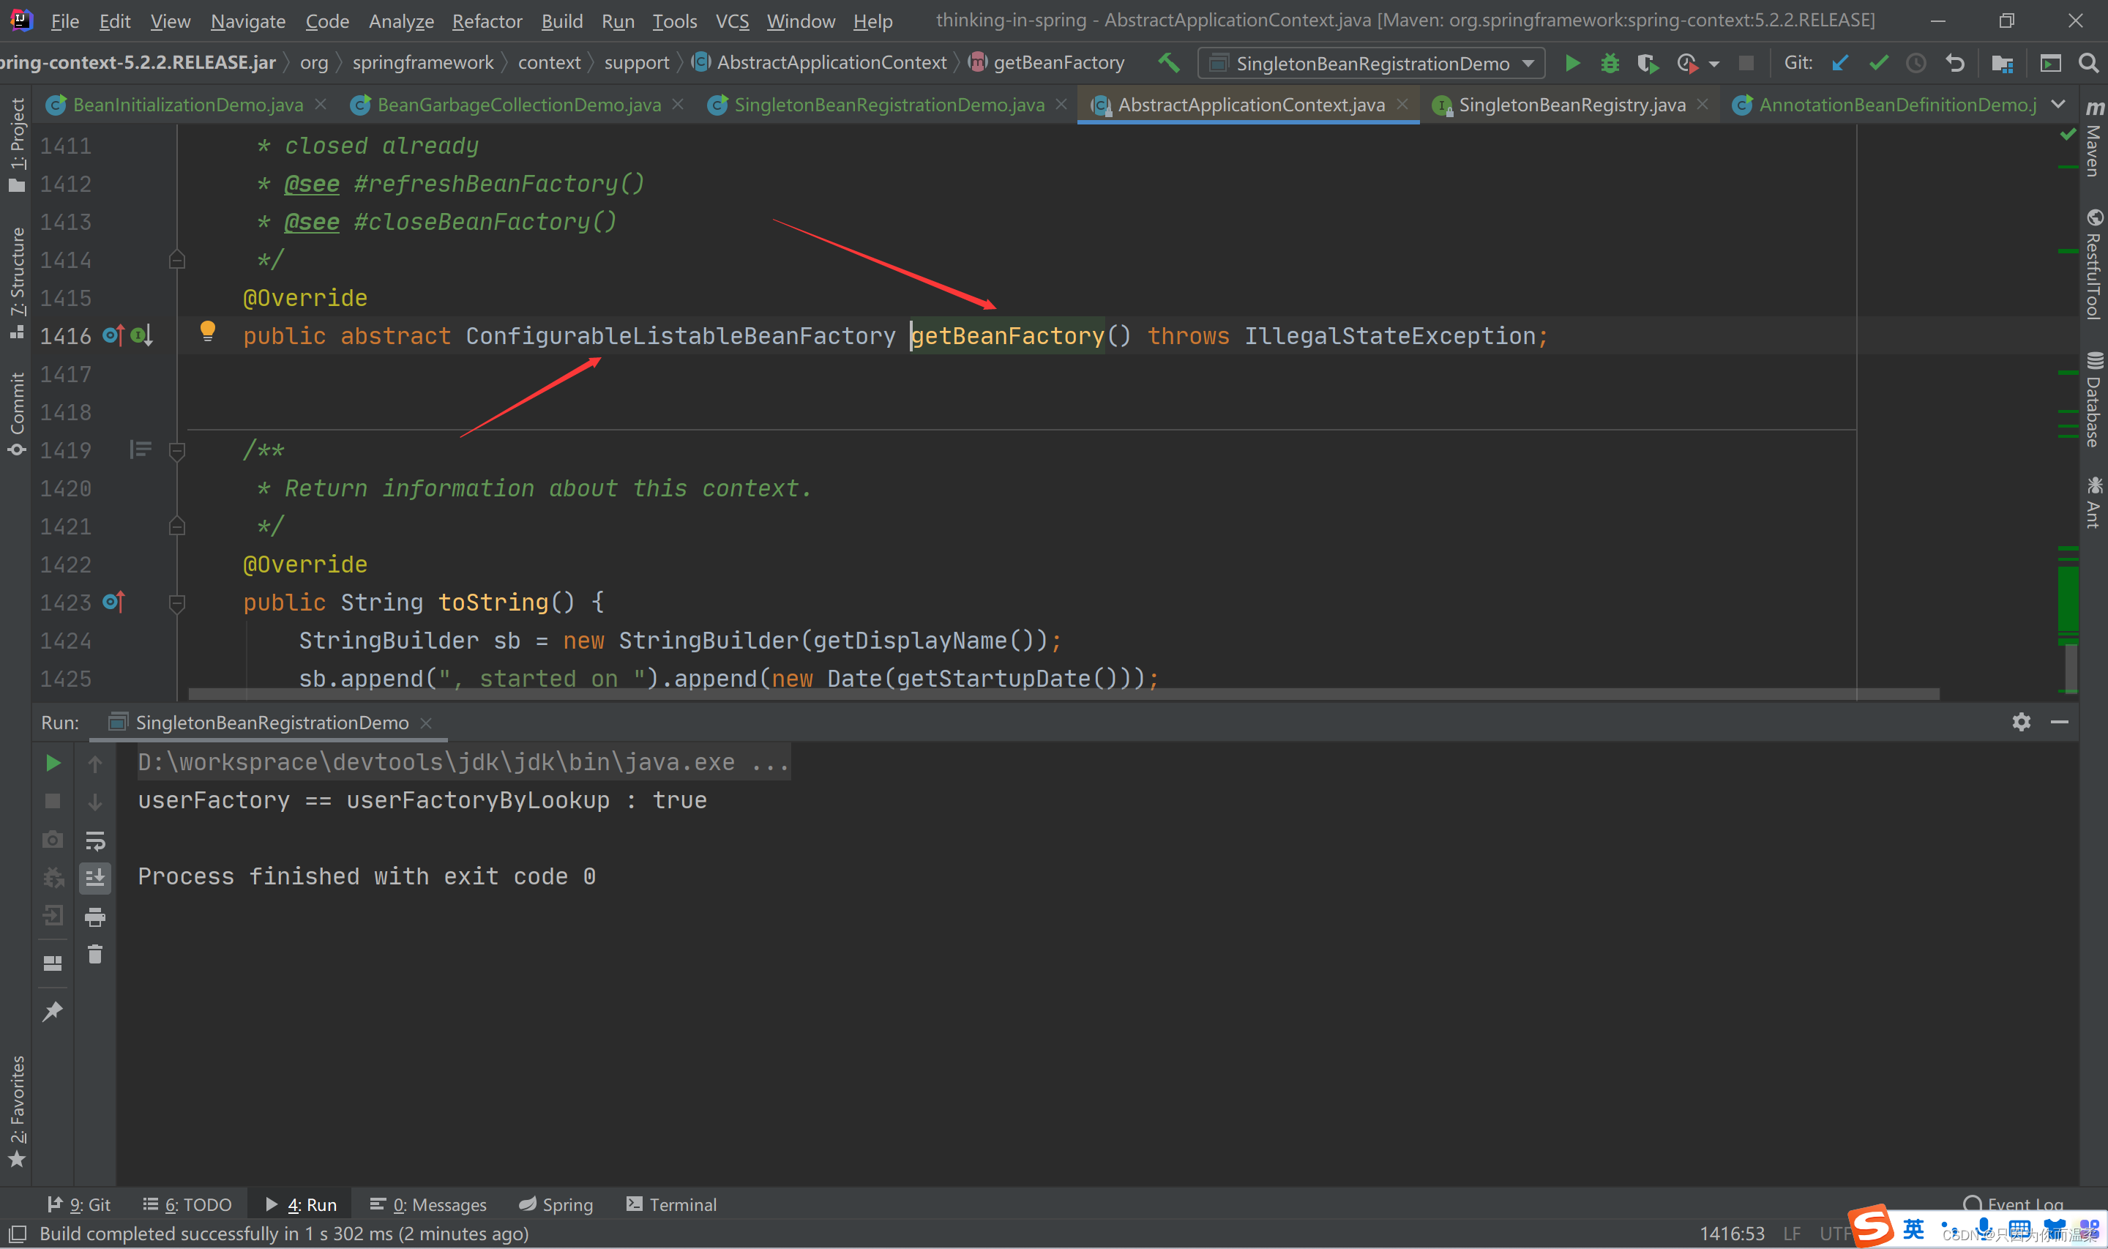Open the Database tool window

pos(2093,399)
